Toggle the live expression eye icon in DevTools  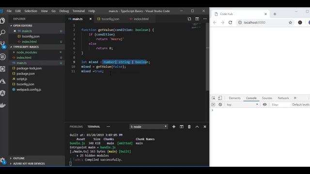[264, 104]
